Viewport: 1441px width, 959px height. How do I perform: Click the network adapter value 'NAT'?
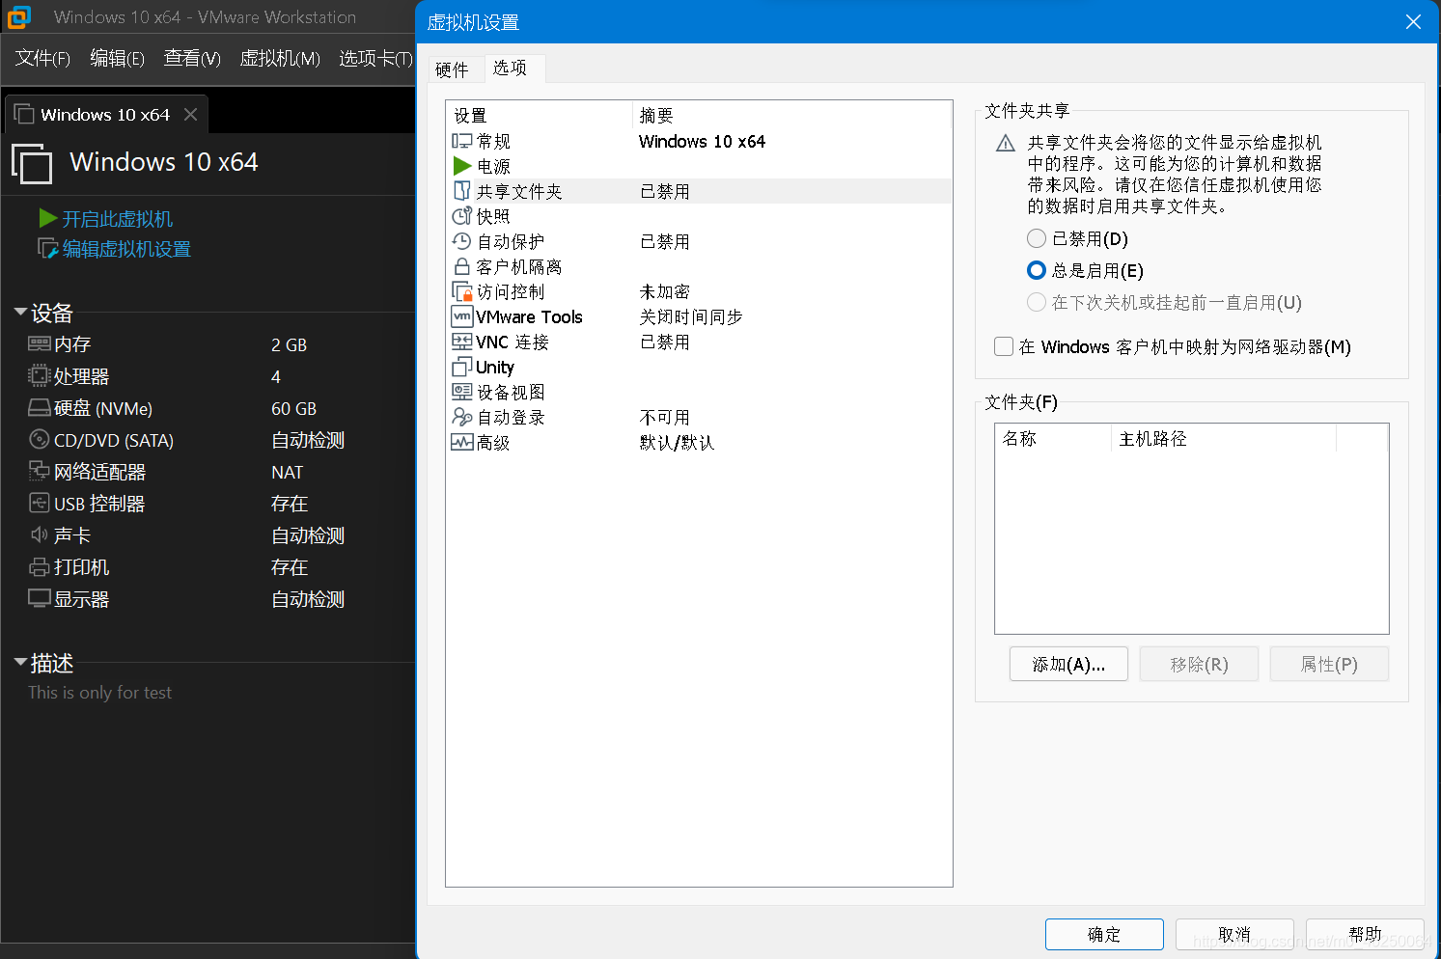[x=287, y=472]
